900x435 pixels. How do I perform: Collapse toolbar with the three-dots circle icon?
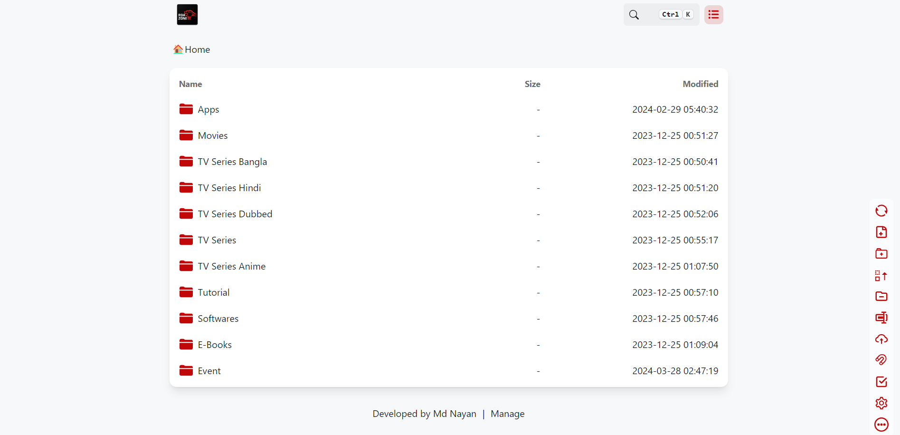(x=881, y=425)
